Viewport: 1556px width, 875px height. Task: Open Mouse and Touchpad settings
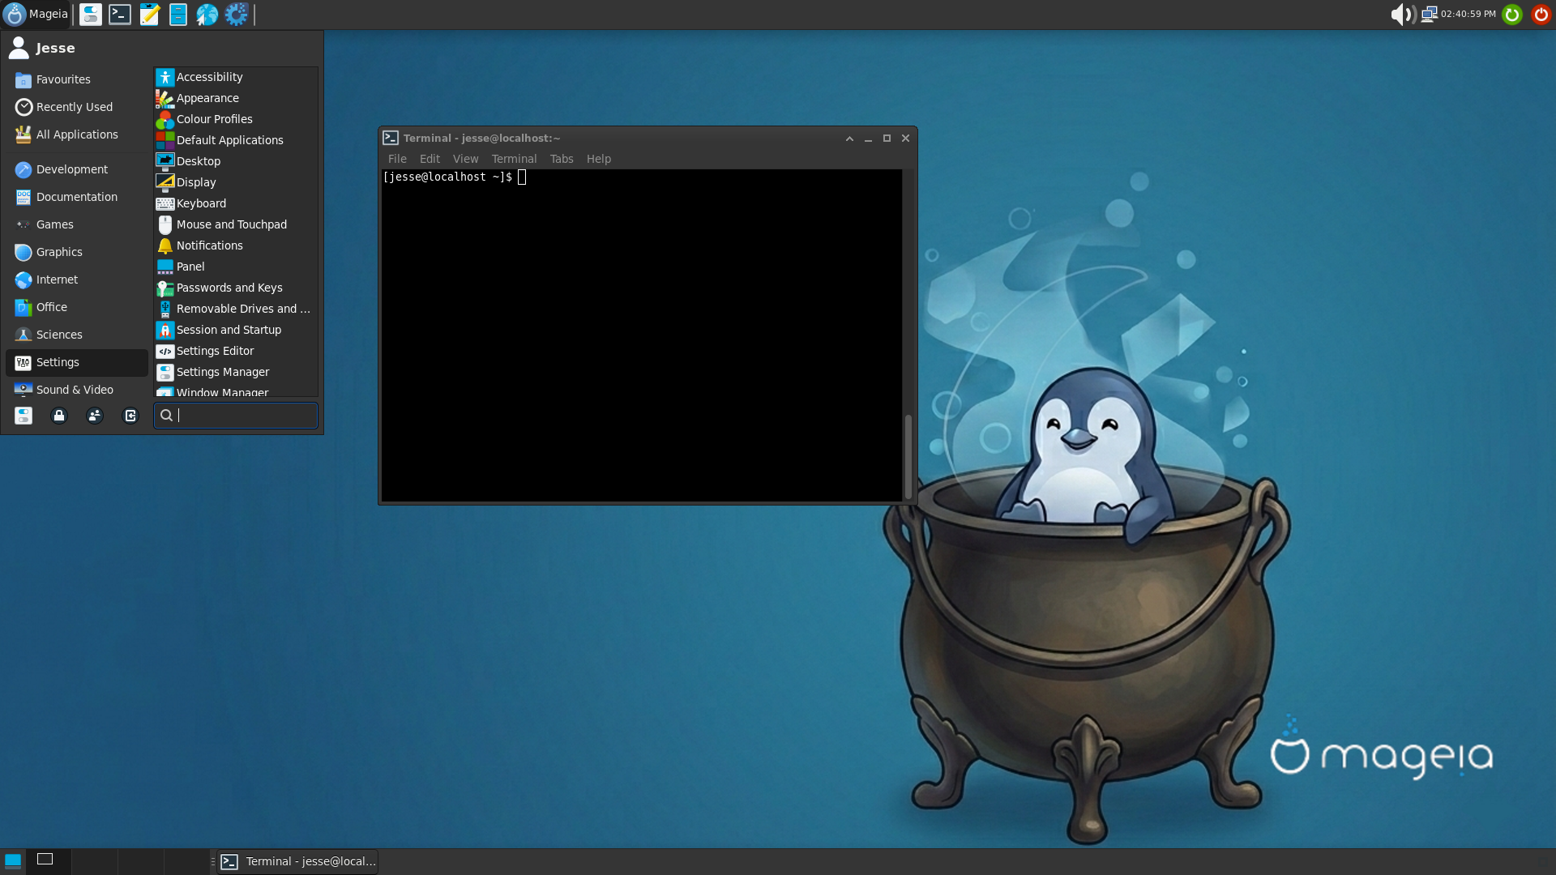[236, 224]
